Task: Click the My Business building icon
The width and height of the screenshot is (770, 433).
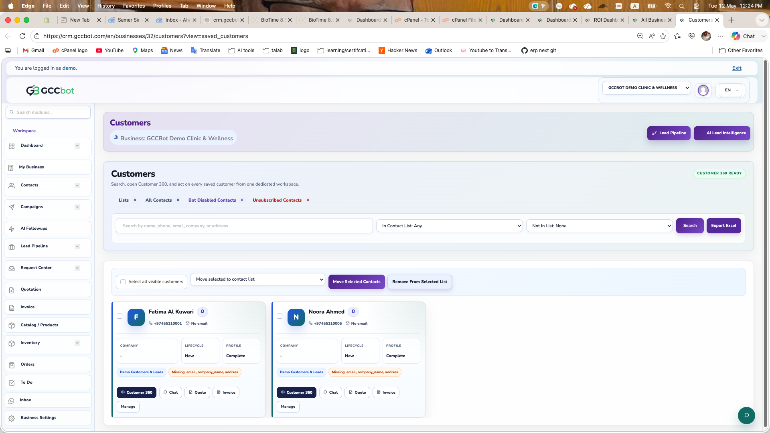Action: tap(11, 168)
